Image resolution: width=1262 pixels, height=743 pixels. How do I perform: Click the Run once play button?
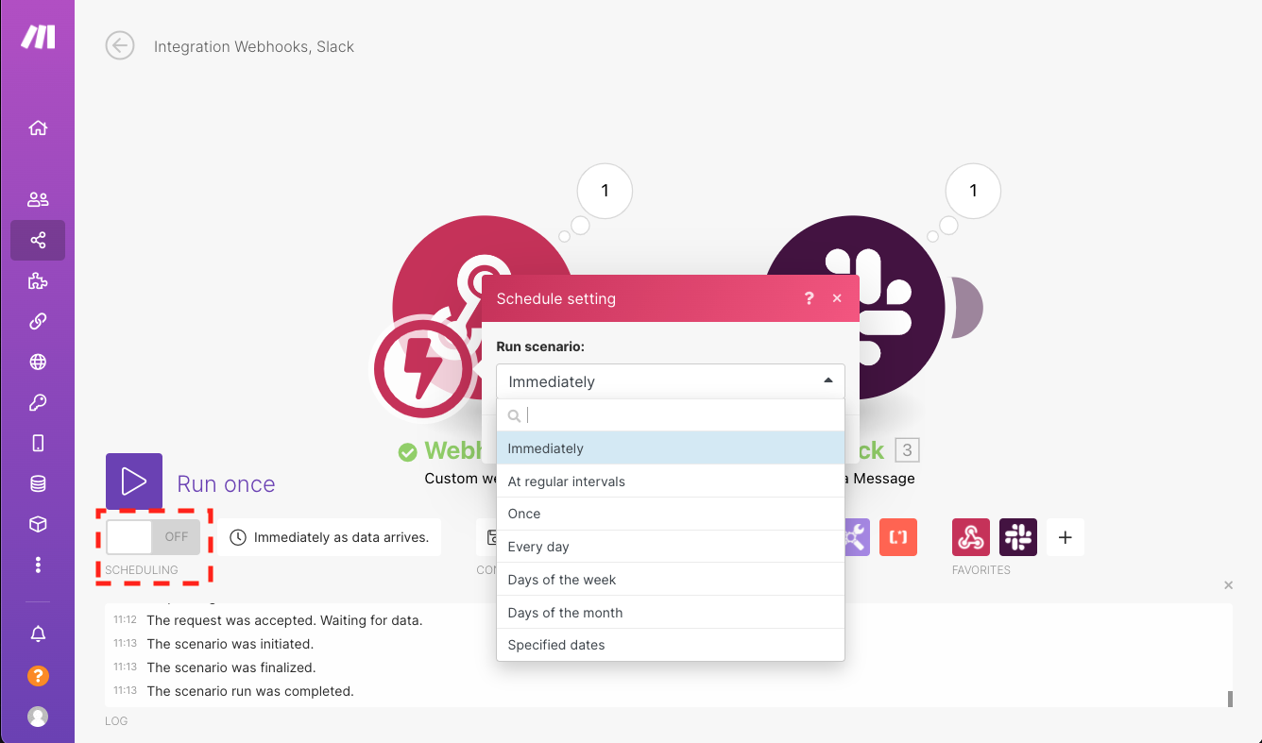134,481
